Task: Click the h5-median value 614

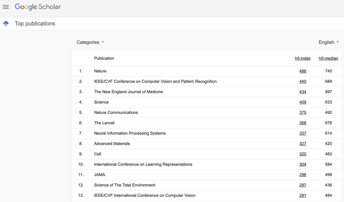Action: click(x=329, y=133)
